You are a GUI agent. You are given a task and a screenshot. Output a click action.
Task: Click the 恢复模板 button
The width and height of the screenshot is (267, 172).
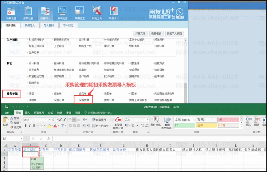[x=156, y=33]
